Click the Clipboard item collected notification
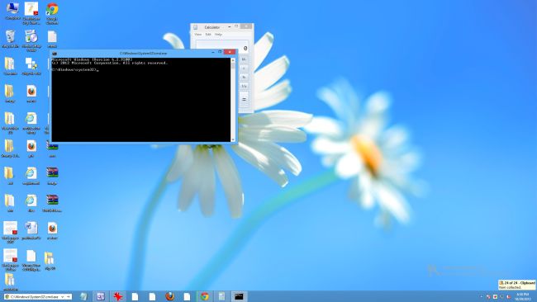The width and height of the screenshot is (537, 302). point(517,285)
